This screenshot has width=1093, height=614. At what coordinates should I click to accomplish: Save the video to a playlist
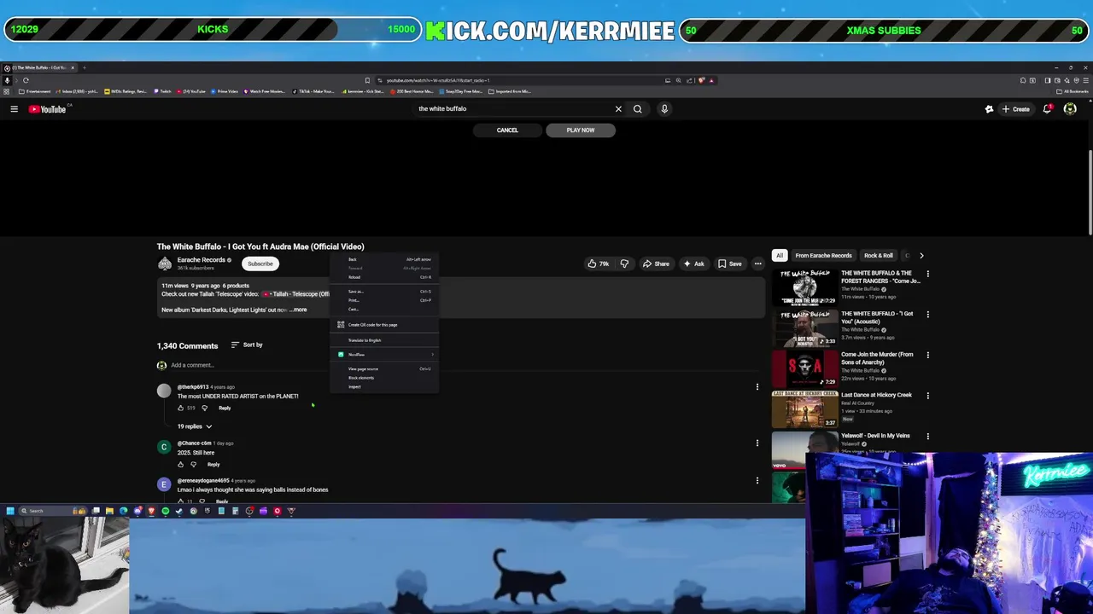coord(730,264)
